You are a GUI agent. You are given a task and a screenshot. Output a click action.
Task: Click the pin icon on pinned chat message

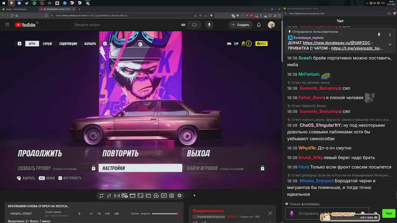point(379,35)
